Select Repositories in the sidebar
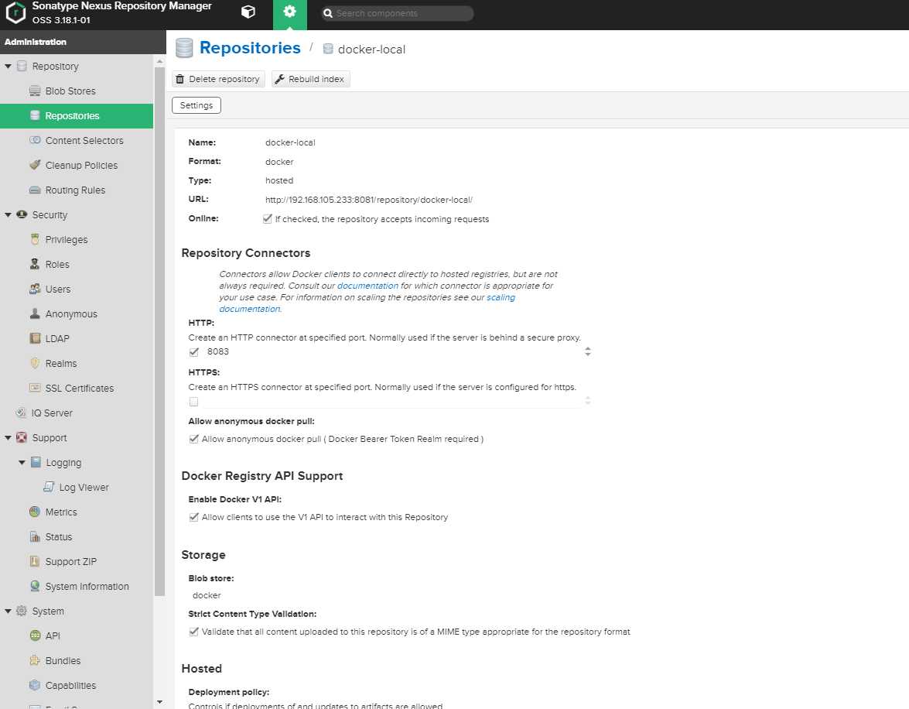The height and width of the screenshot is (709, 909). [x=77, y=116]
